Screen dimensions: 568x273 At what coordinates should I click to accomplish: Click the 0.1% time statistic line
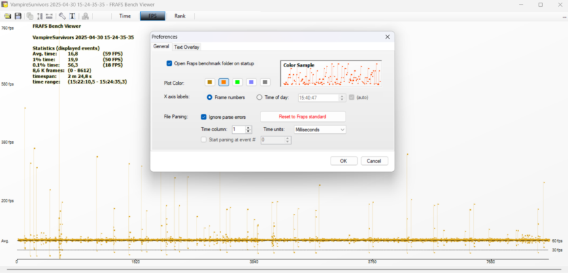78,65
